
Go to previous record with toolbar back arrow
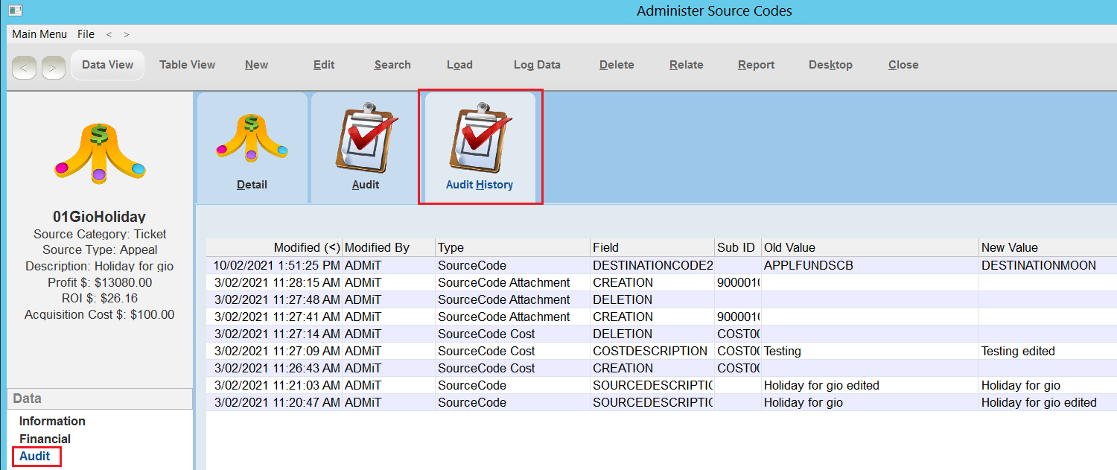pyautogui.click(x=24, y=68)
